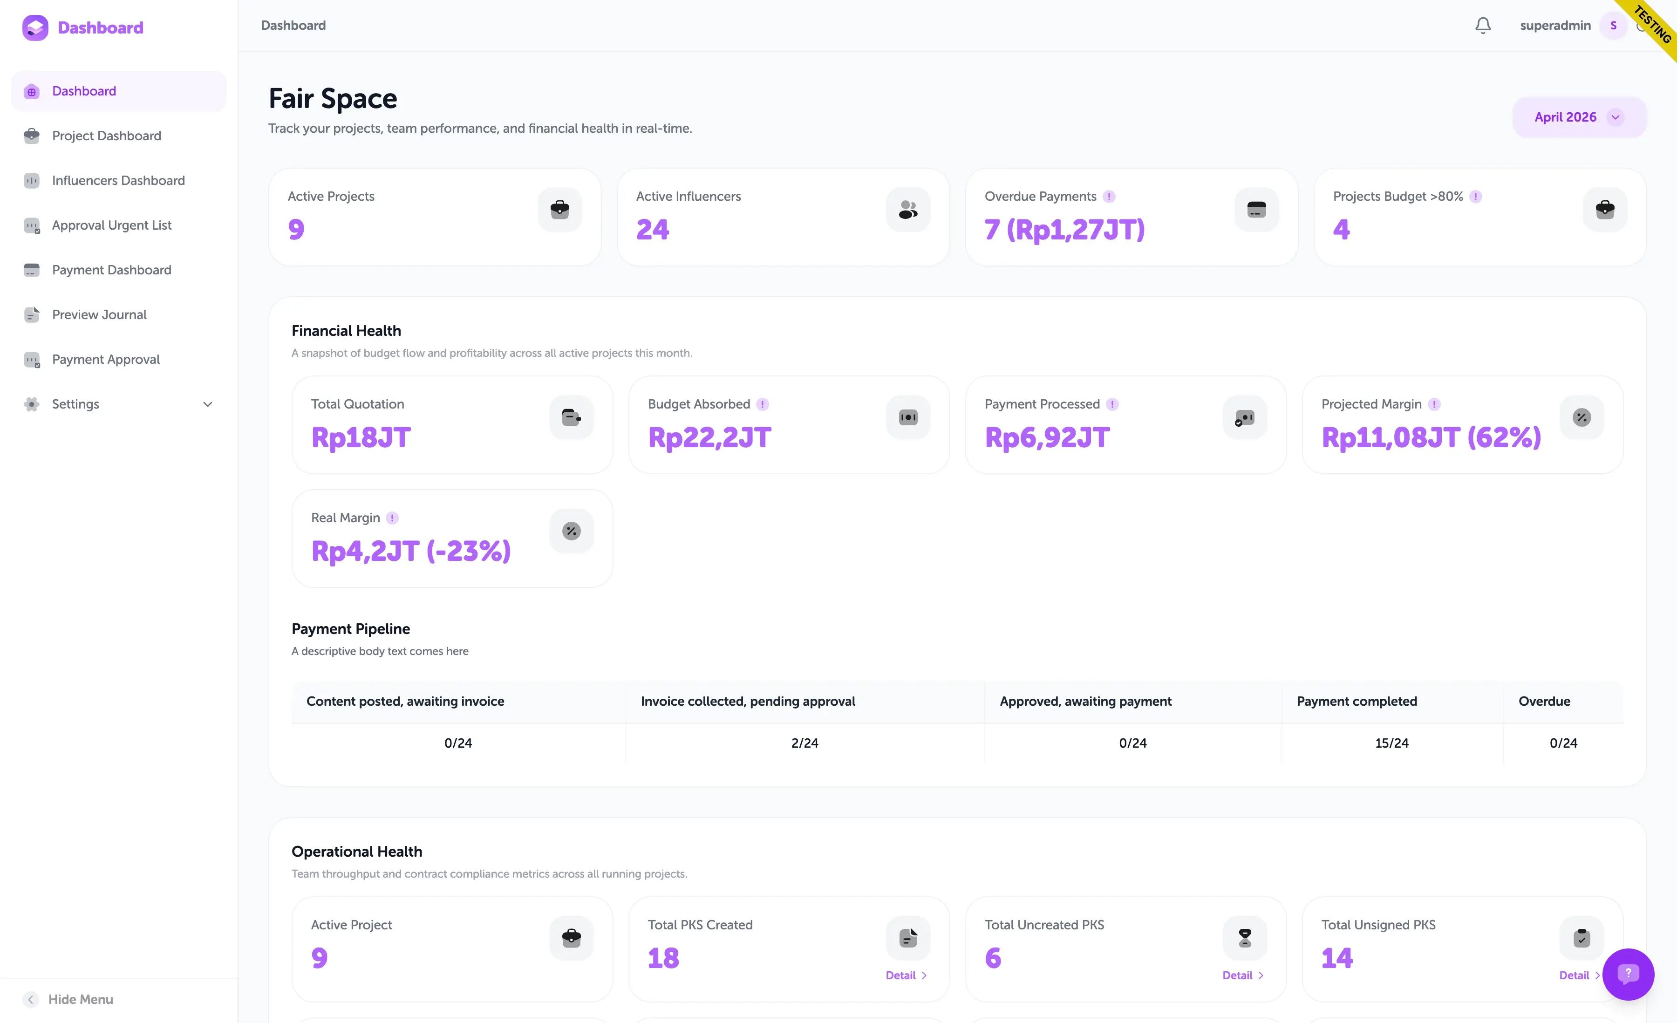
Task: Collapse sidebar with the Hide Menu arrow
Action: 31,999
